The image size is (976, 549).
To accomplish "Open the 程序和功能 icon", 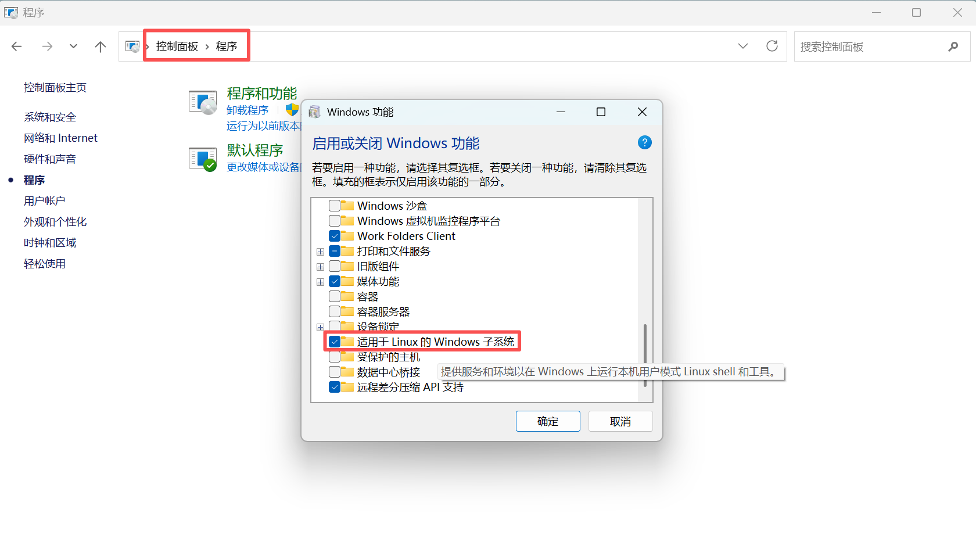I will click(x=203, y=102).
